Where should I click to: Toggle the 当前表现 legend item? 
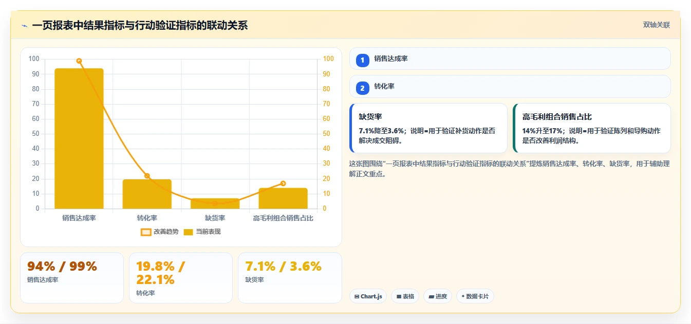click(202, 232)
